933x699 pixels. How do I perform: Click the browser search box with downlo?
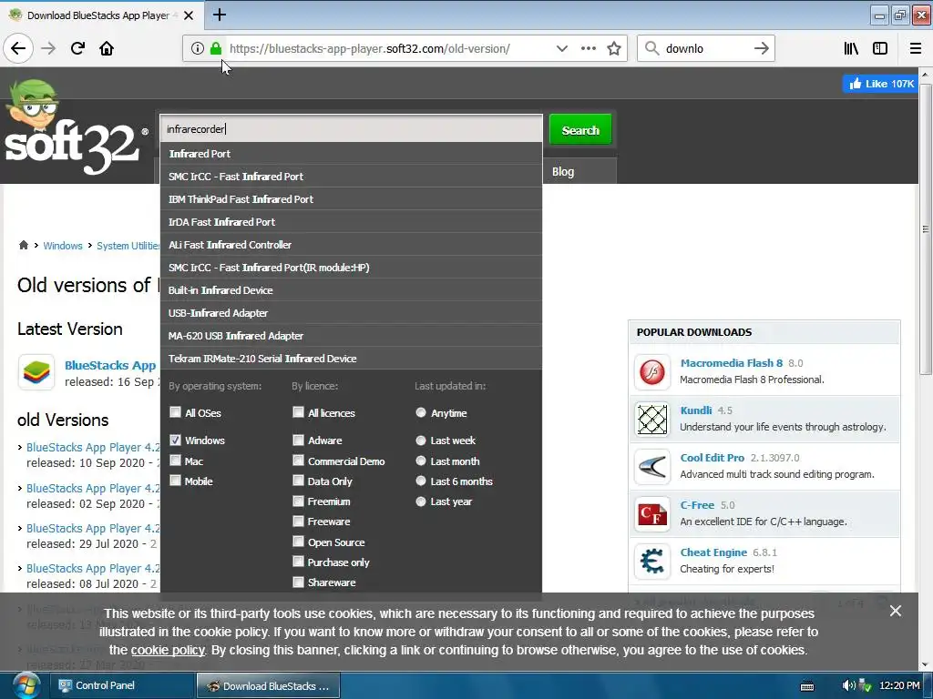pos(706,48)
